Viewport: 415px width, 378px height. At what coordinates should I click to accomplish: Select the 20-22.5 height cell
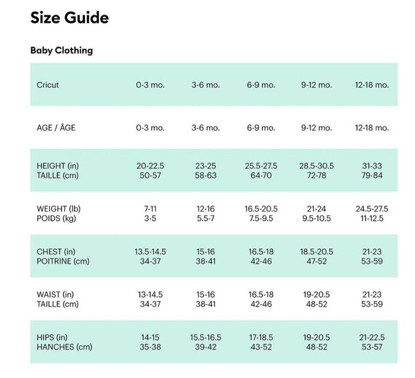pyautogui.click(x=150, y=166)
